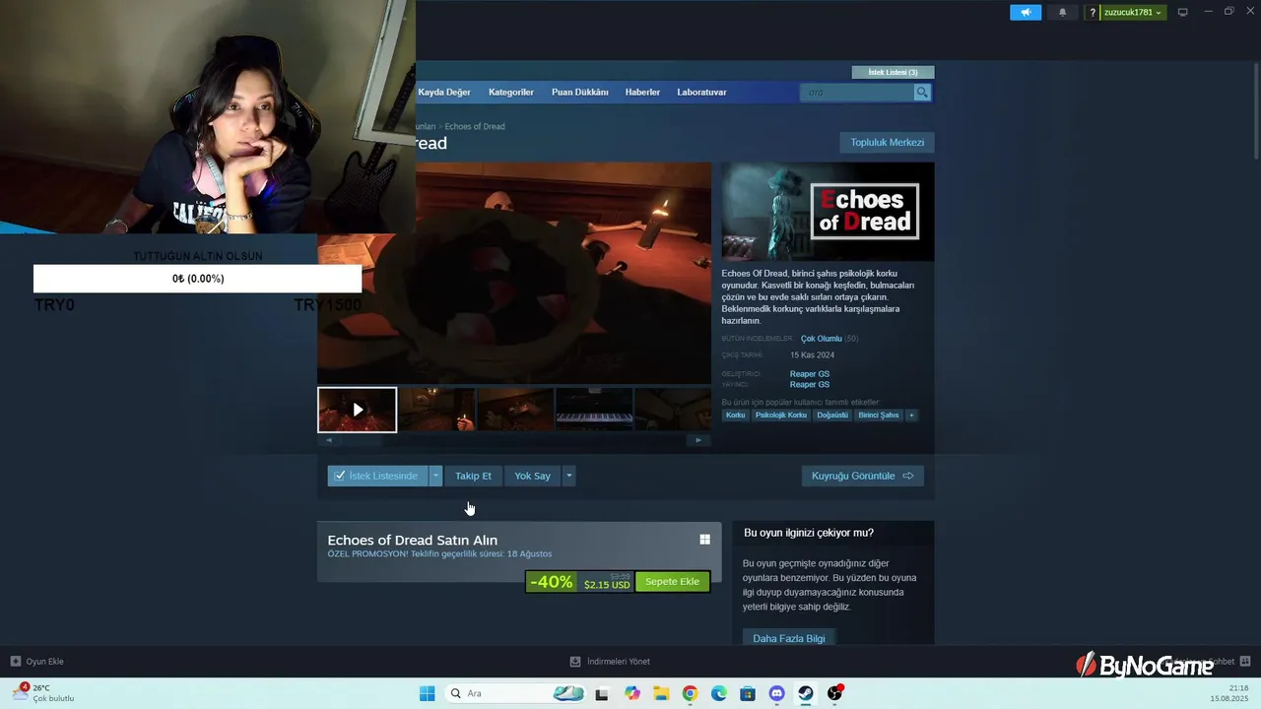Open the Reaper GS developer link
This screenshot has width=1261, height=709.
[x=810, y=374]
